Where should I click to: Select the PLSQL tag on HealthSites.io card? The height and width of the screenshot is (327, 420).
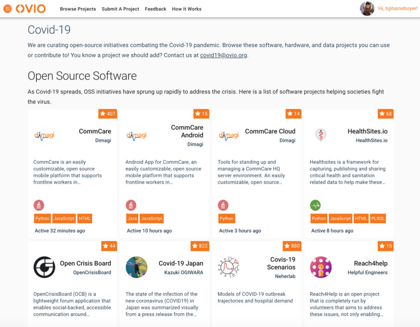tap(378, 218)
